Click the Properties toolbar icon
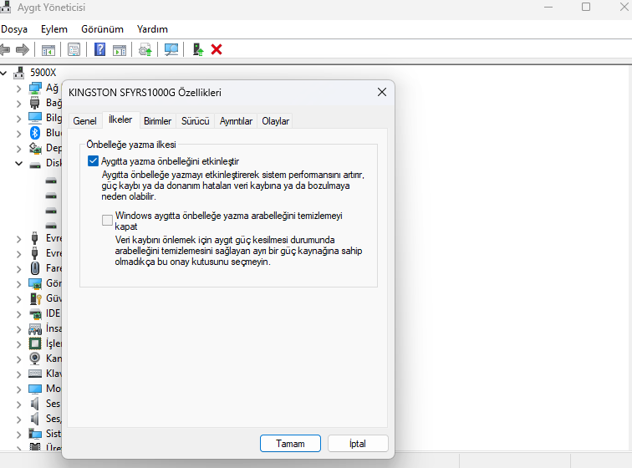Image resolution: width=632 pixels, height=468 pixels. click(74, 50)
